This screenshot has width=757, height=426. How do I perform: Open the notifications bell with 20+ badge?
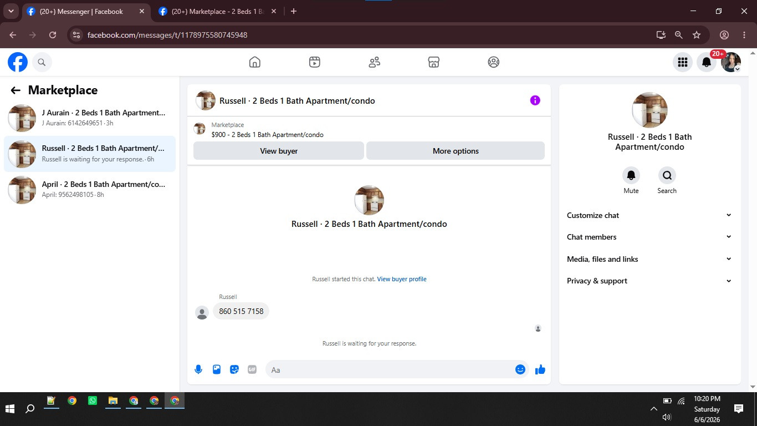coord(707,62)
